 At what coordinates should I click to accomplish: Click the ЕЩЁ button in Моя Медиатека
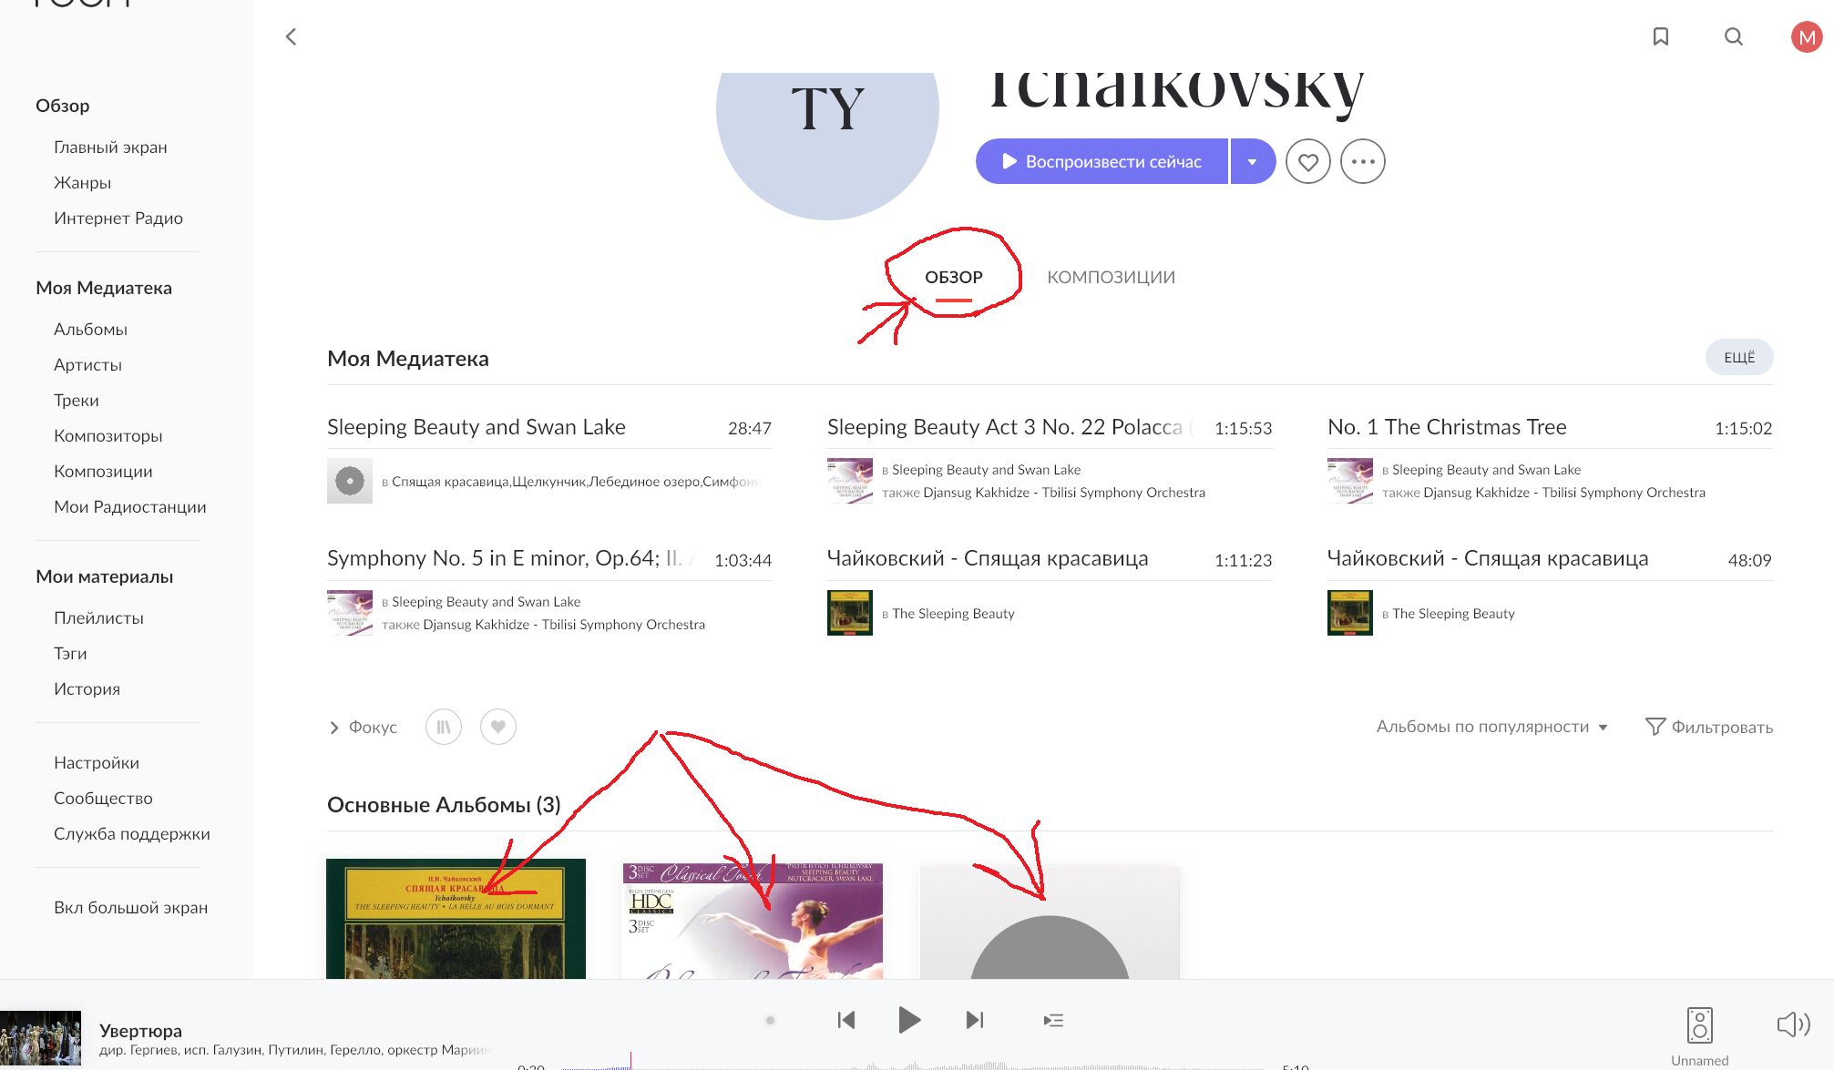[x=1738, y=357]
